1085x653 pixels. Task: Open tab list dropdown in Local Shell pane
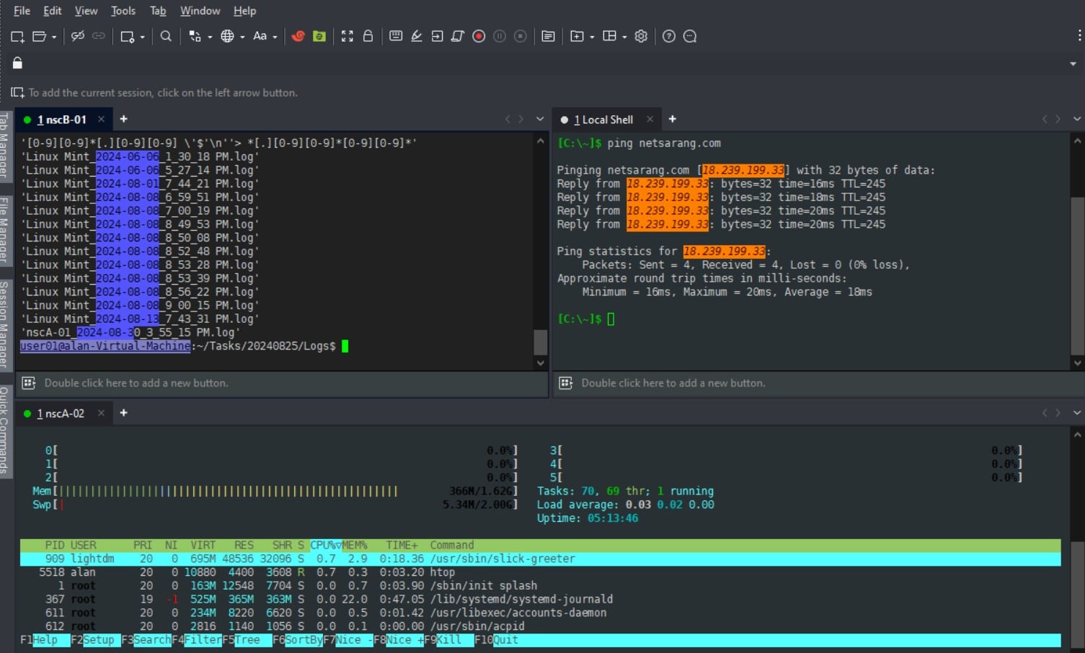(x=1077, y=119)
